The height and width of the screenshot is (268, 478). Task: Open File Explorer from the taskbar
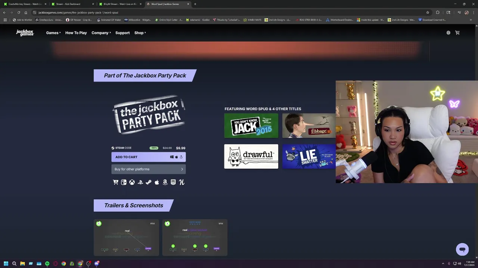[x=22, y=264]
